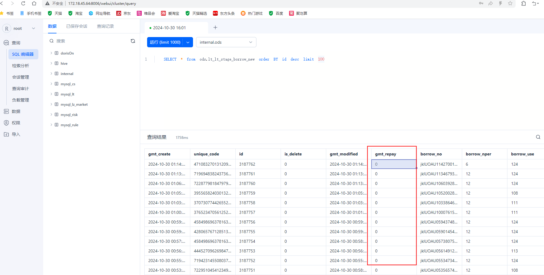Click the hive catalog icon

point(56,63)
